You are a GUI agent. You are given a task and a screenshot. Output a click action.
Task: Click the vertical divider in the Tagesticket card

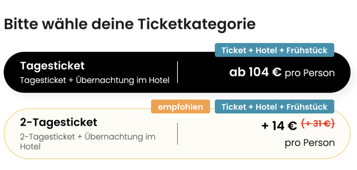coord(177,72)
